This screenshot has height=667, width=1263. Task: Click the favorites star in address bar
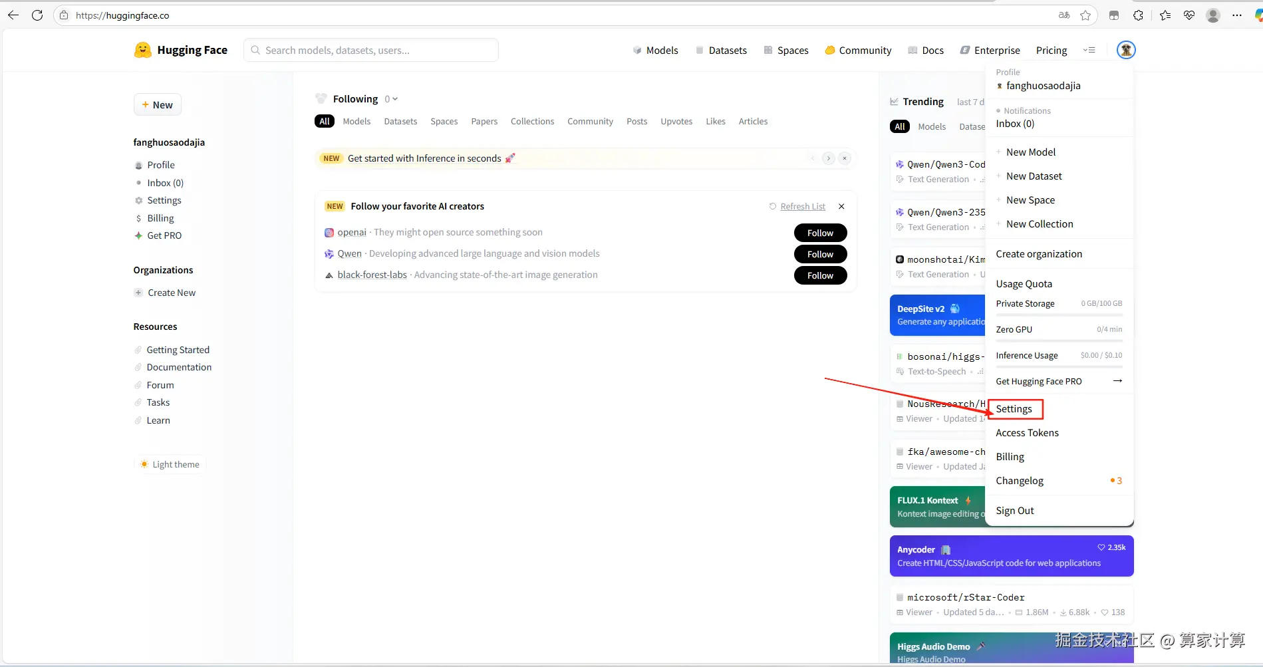click(x=1085, y=15)
